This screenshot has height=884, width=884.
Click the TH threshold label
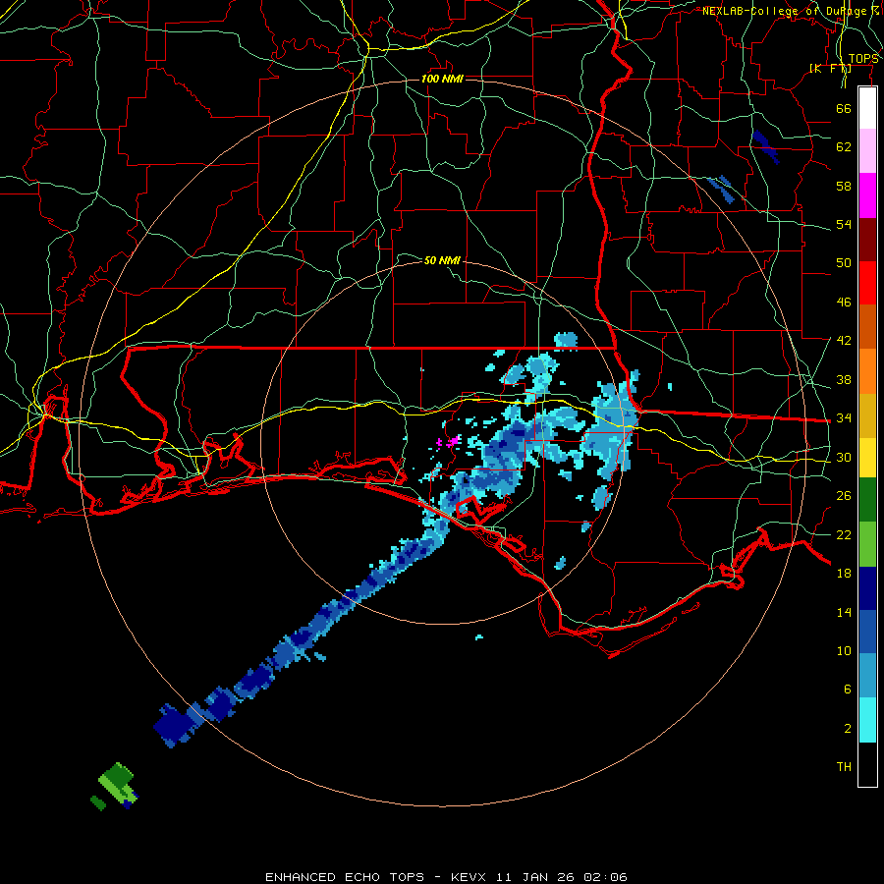(844, 767)
